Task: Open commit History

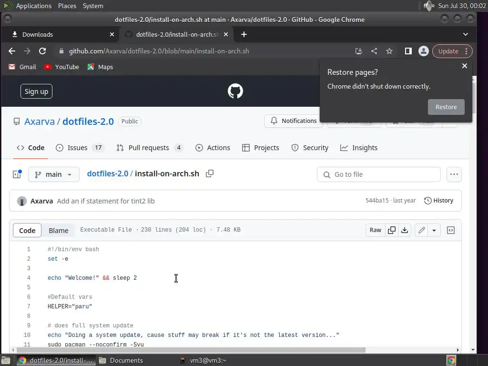Action: (x=438, y=201)
